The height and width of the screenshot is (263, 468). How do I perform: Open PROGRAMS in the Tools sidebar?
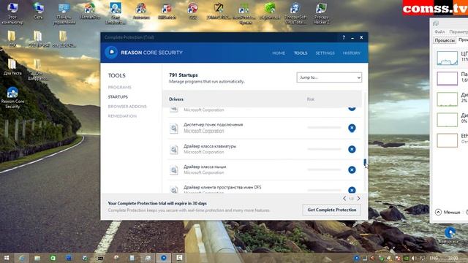coord(120,87)
